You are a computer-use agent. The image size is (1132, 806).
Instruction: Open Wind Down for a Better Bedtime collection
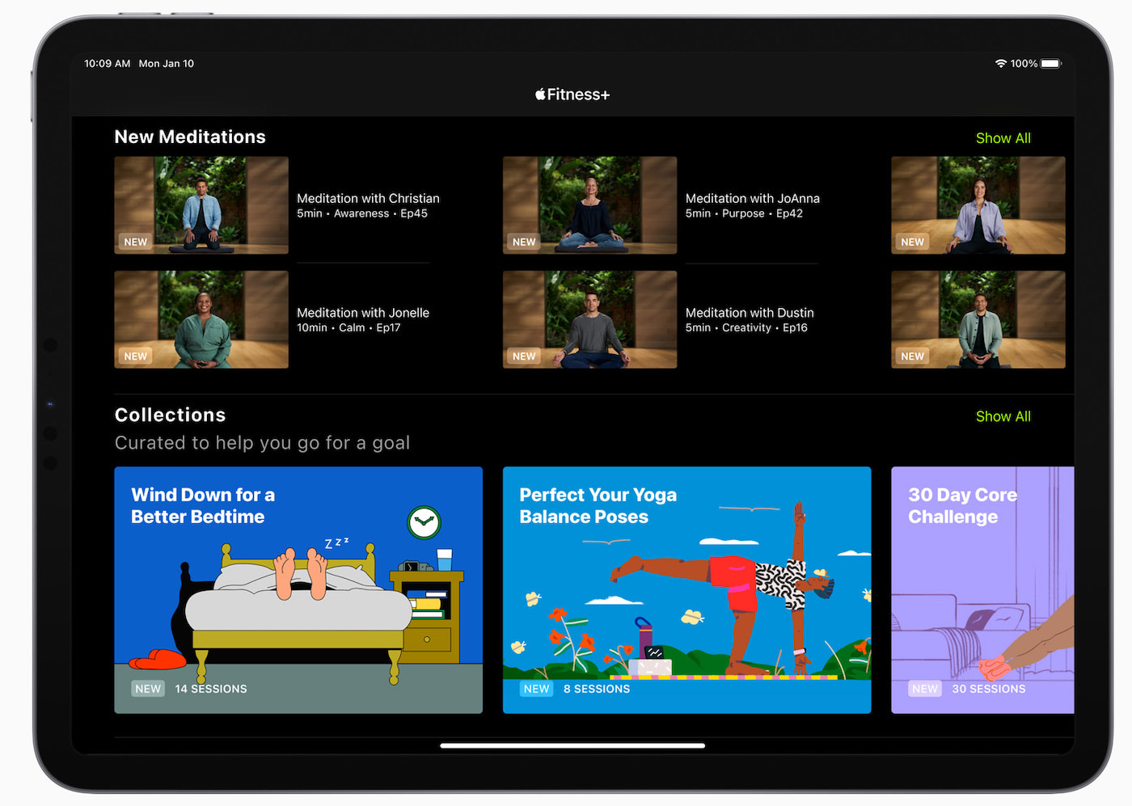[x=298, y=590]
